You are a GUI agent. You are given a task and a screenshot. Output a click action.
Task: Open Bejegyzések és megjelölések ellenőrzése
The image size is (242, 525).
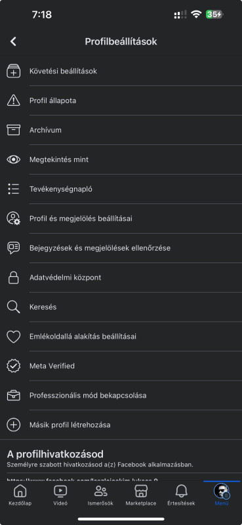click(121, 248)
